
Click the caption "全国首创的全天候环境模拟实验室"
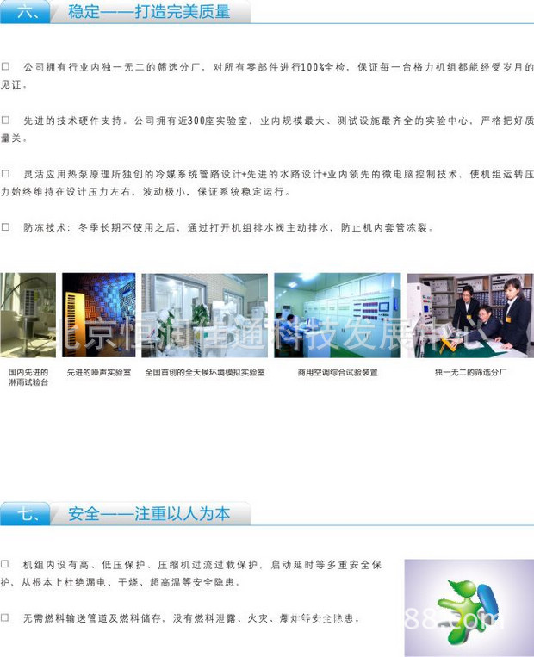coord(205,373)
